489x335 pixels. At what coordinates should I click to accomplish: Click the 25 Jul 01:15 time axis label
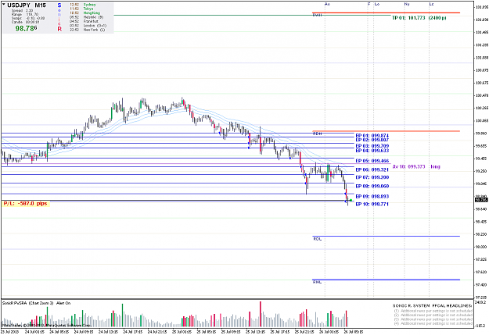click(x=182, y=332)
